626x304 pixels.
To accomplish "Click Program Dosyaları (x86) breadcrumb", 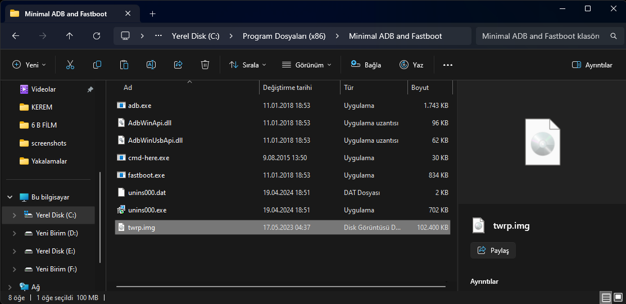I will pos(284,36).
